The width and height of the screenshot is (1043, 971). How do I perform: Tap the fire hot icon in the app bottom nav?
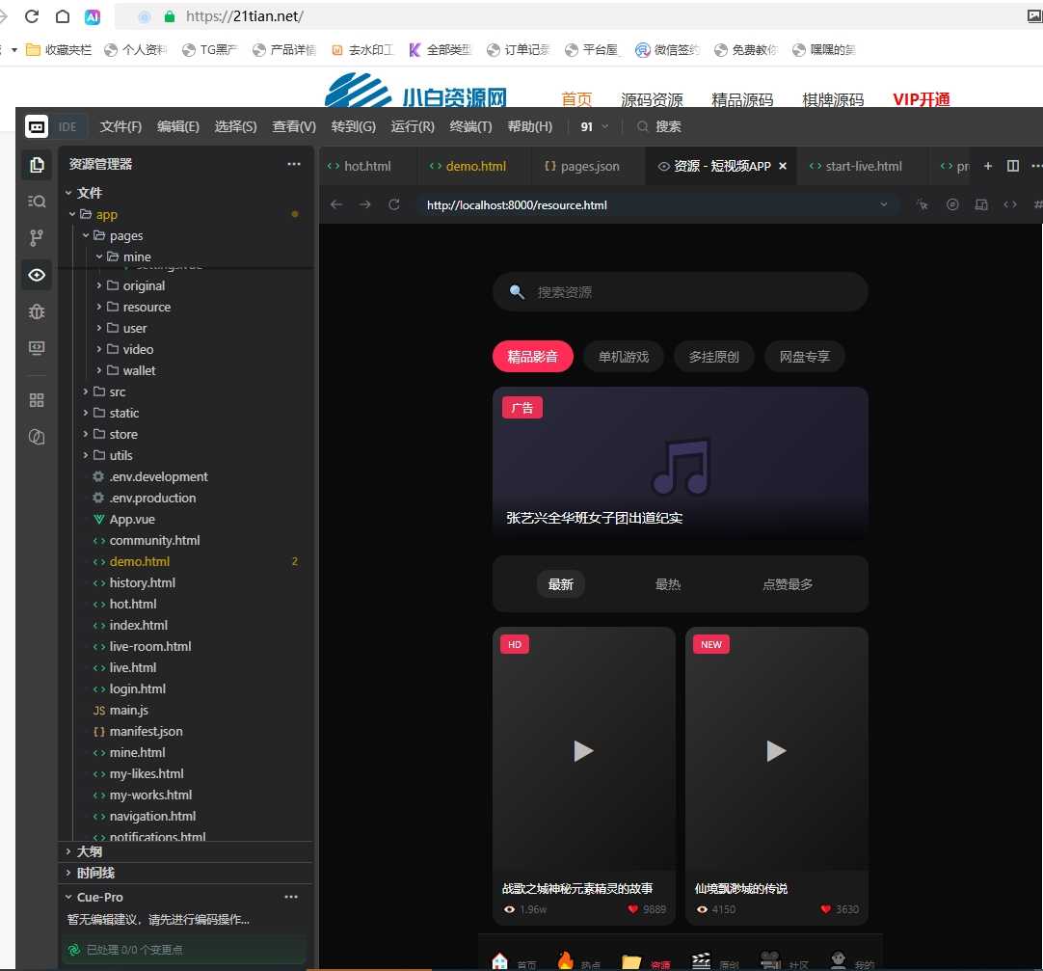(566, 961)
